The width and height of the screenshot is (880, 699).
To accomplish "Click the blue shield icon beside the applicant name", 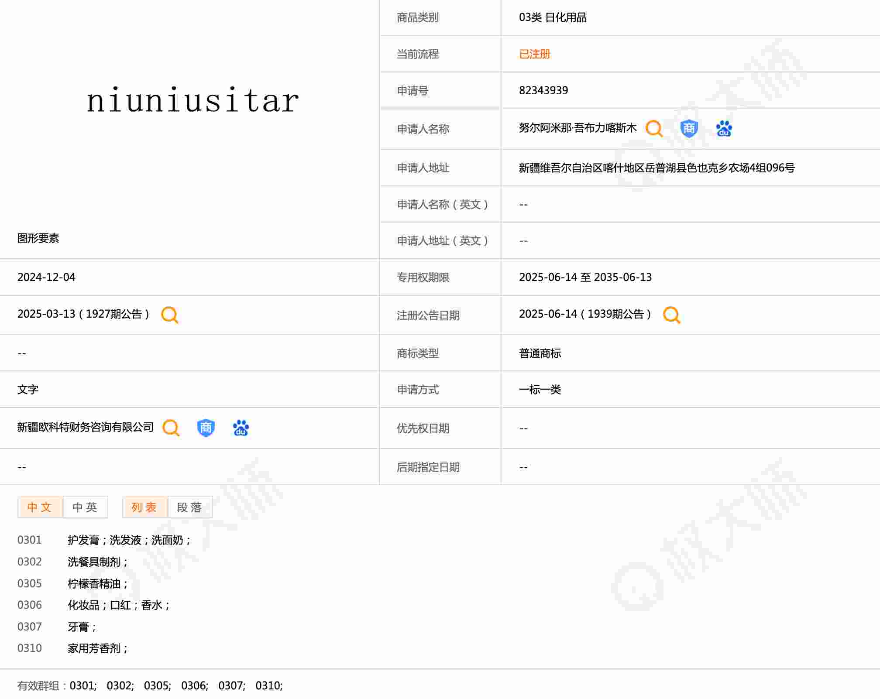I will pyautogui.click(x=689, y=128).
